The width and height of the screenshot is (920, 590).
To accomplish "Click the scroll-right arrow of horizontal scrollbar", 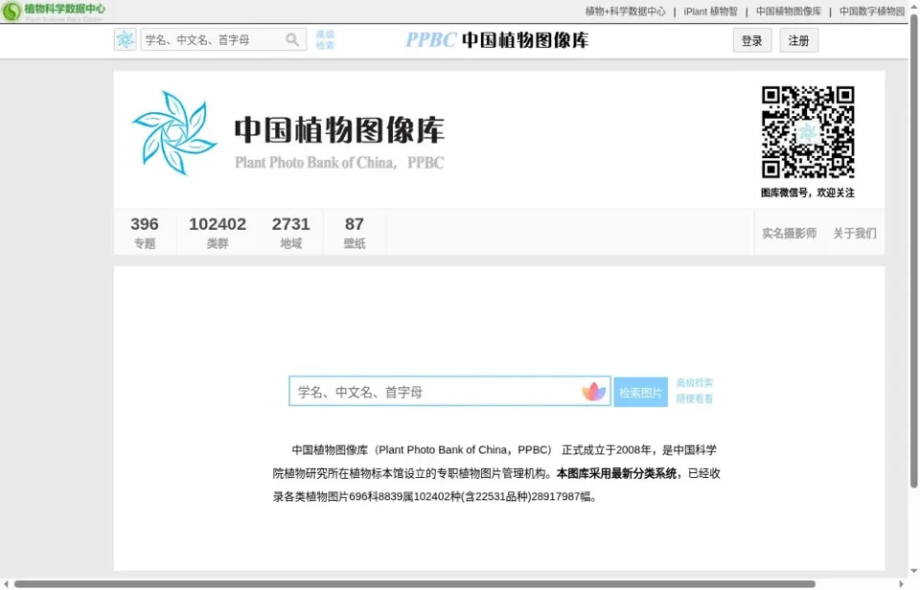I will (x=902, y=584).
